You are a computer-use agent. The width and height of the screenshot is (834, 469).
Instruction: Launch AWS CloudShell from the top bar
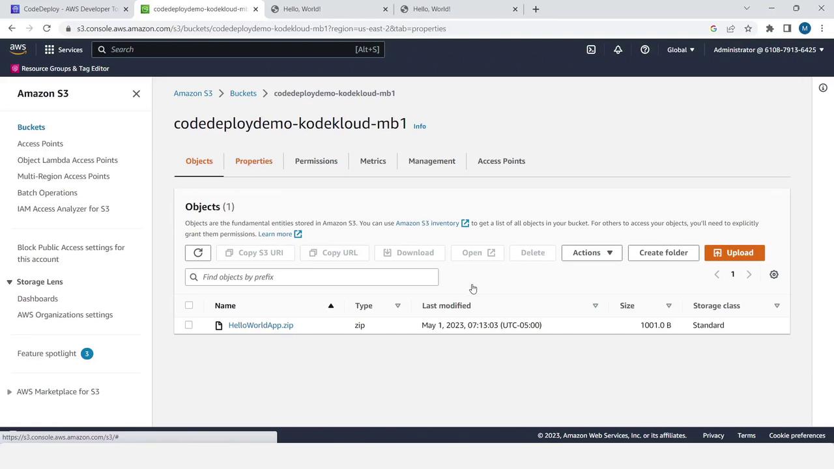coord(591,50)
